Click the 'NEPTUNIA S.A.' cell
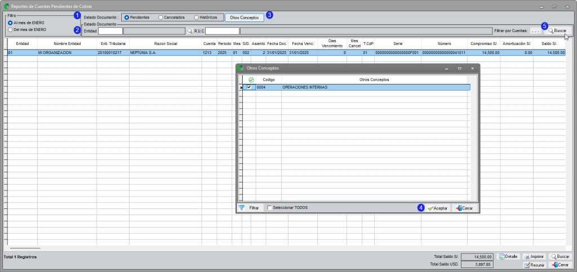The image size is (577, 272). pyautogui.click(x=166, y=52)
